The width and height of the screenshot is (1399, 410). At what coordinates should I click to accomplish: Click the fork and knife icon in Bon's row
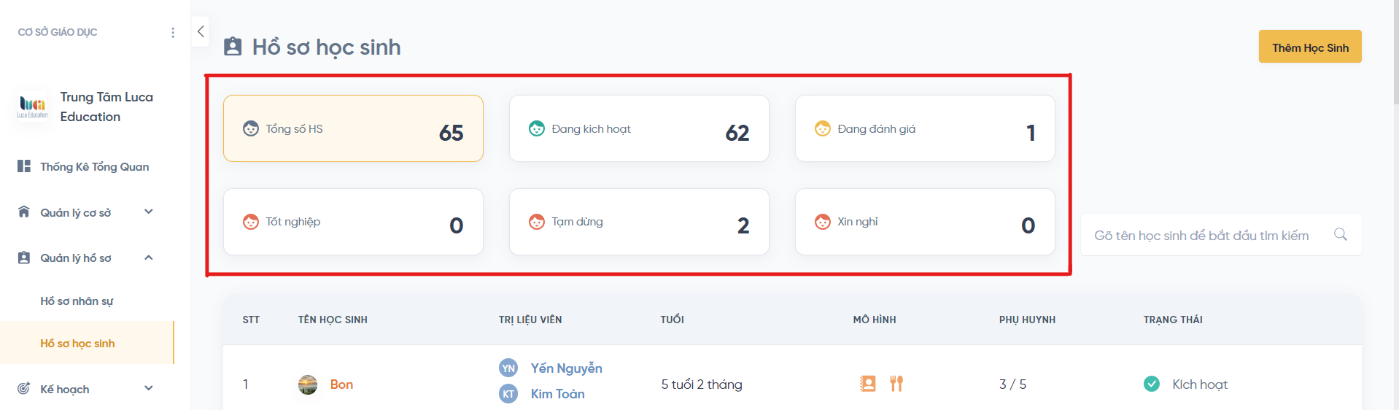tap(896, 384)
